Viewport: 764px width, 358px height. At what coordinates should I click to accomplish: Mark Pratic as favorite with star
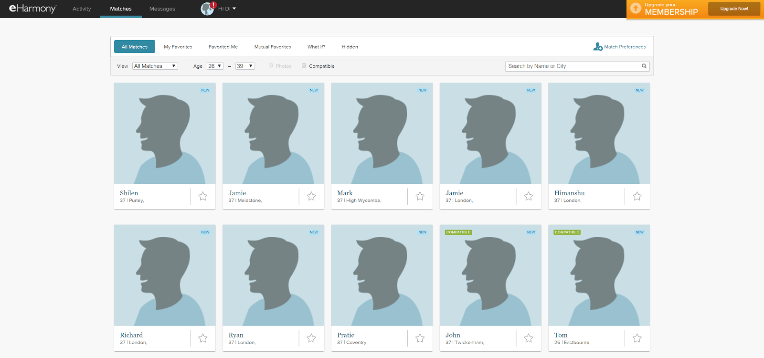click(420, 338)
